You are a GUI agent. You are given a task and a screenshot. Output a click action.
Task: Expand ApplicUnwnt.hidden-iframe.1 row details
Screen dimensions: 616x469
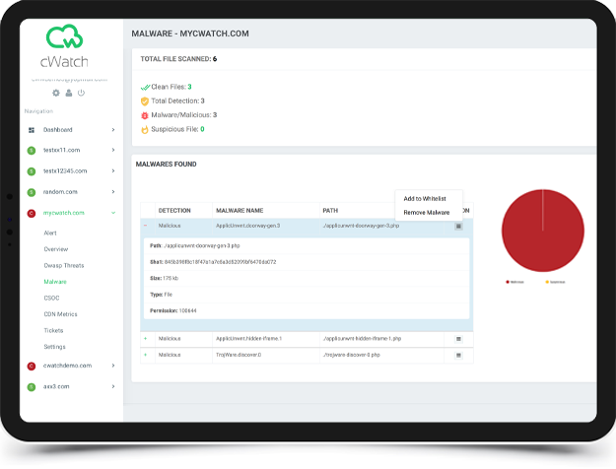[146, 338]
